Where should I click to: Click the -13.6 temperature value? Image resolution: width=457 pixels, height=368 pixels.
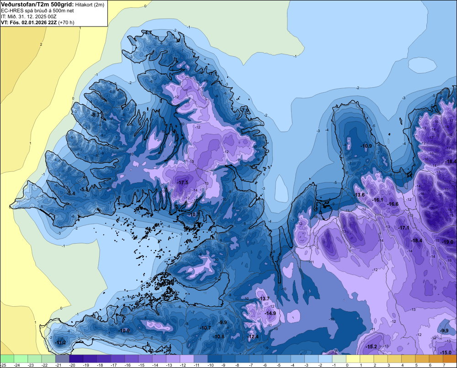(x=359, y=195)
